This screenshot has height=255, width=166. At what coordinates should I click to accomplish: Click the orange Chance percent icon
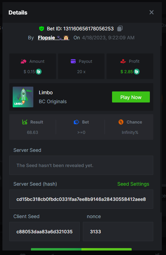tap(121, 122)
